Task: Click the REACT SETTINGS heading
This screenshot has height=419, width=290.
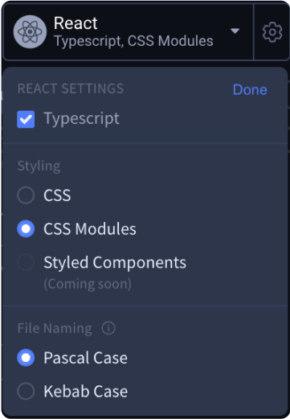Action: point(71,88)
